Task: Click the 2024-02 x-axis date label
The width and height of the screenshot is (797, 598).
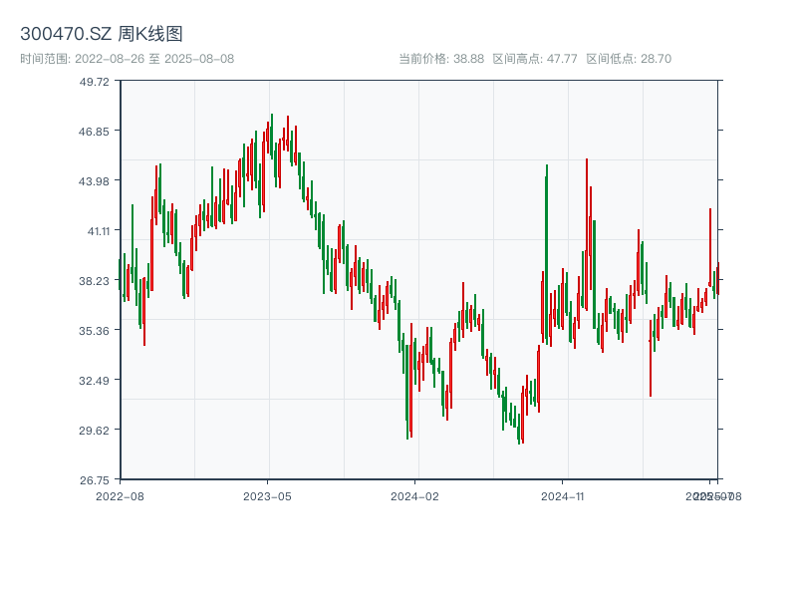Action: 414,495
